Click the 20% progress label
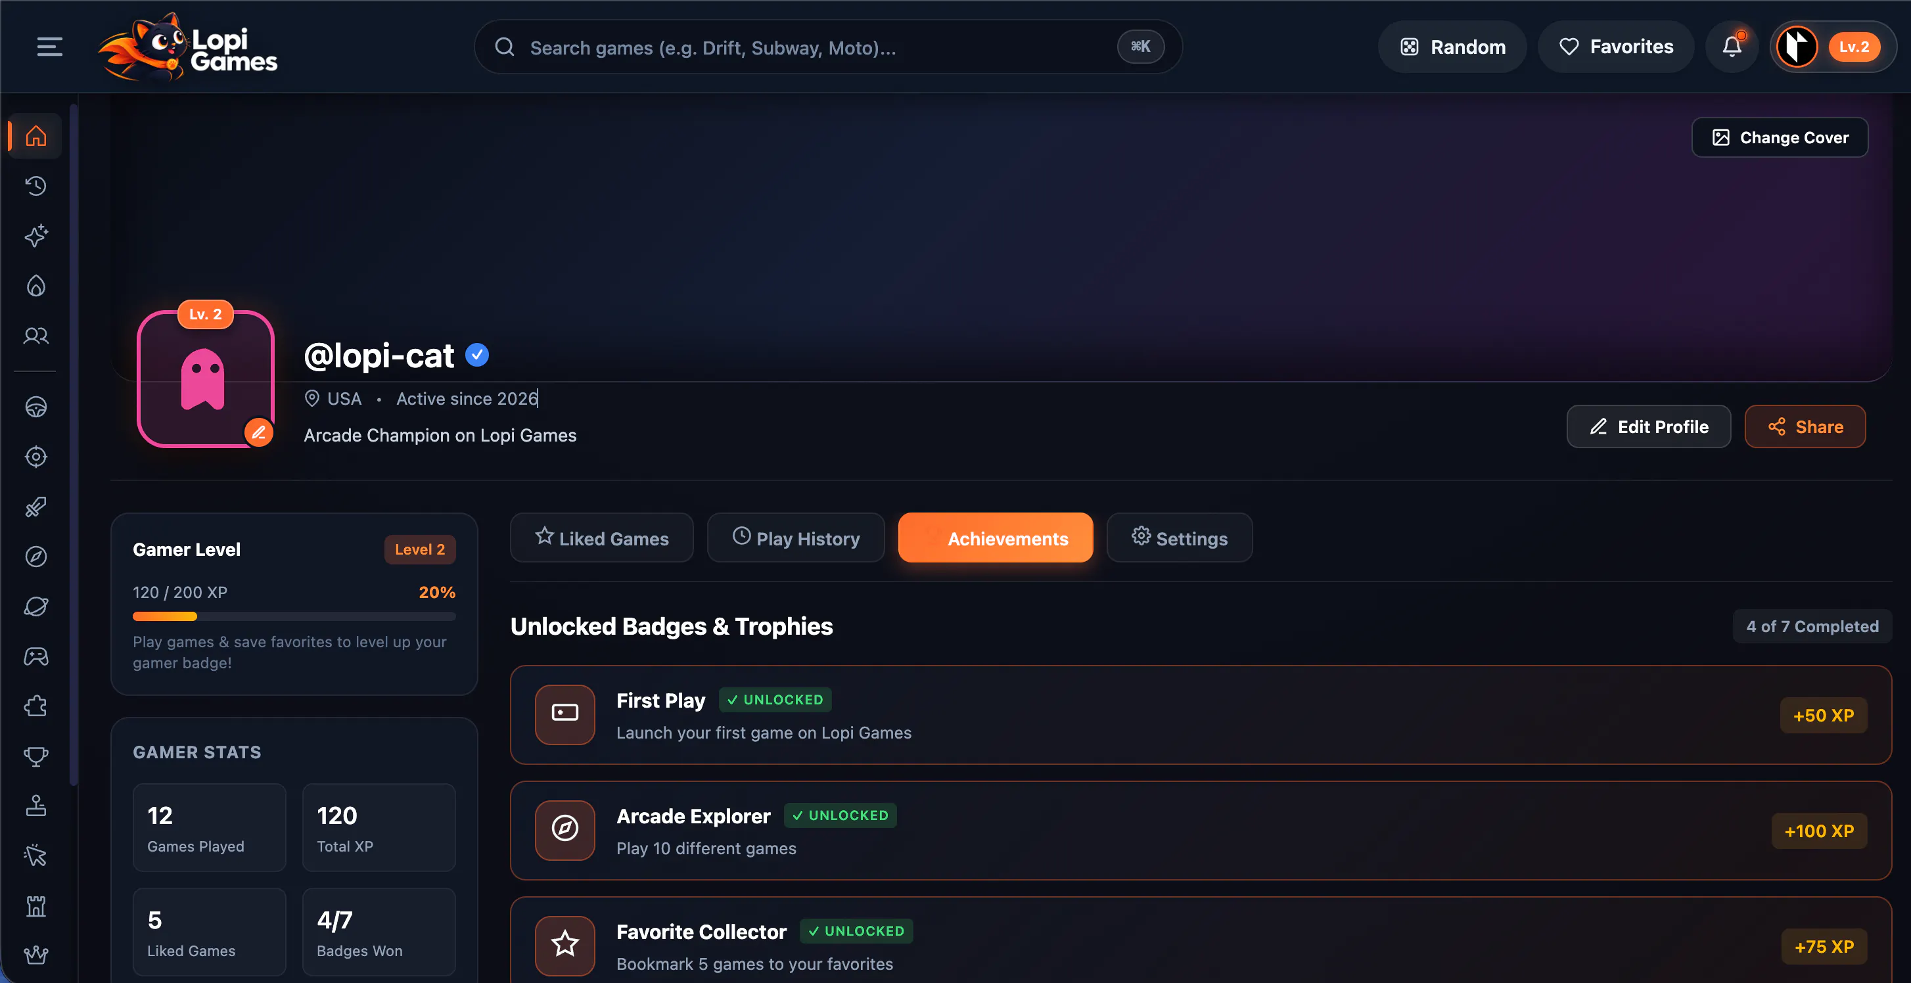 (x=437, y=592)
